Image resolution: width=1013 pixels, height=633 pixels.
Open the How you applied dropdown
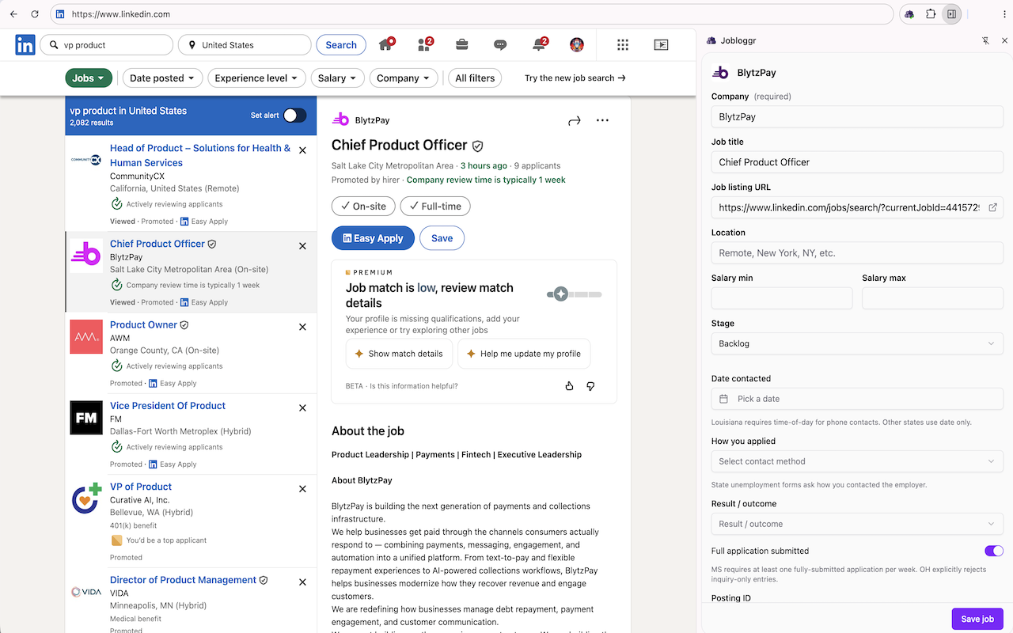click(857, 461)
